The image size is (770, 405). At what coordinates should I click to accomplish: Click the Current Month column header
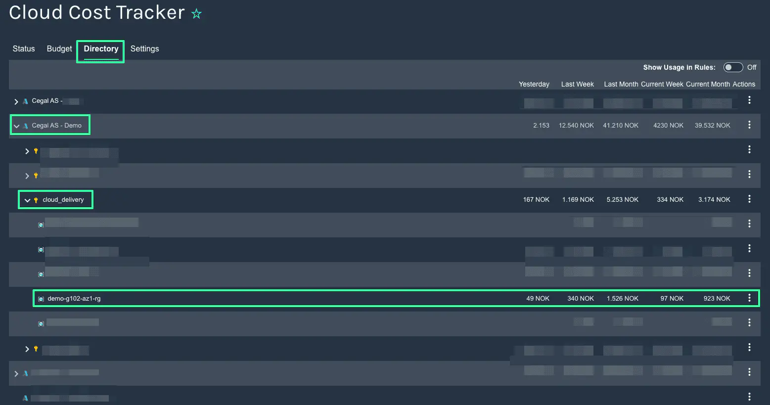click(708, 84)
